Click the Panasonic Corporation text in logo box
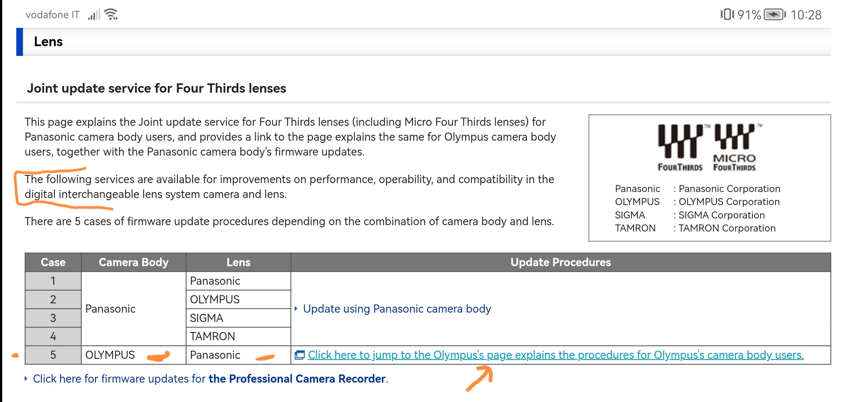 pos(729,189)
